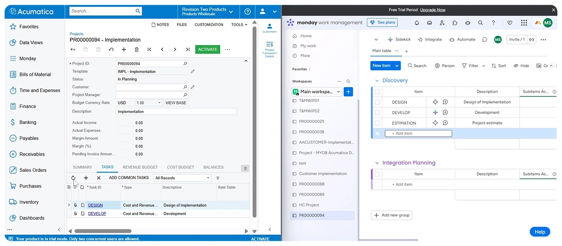
Task: Refresh the tasks grid
Action: pyautogui.click(x=73, y=178)
